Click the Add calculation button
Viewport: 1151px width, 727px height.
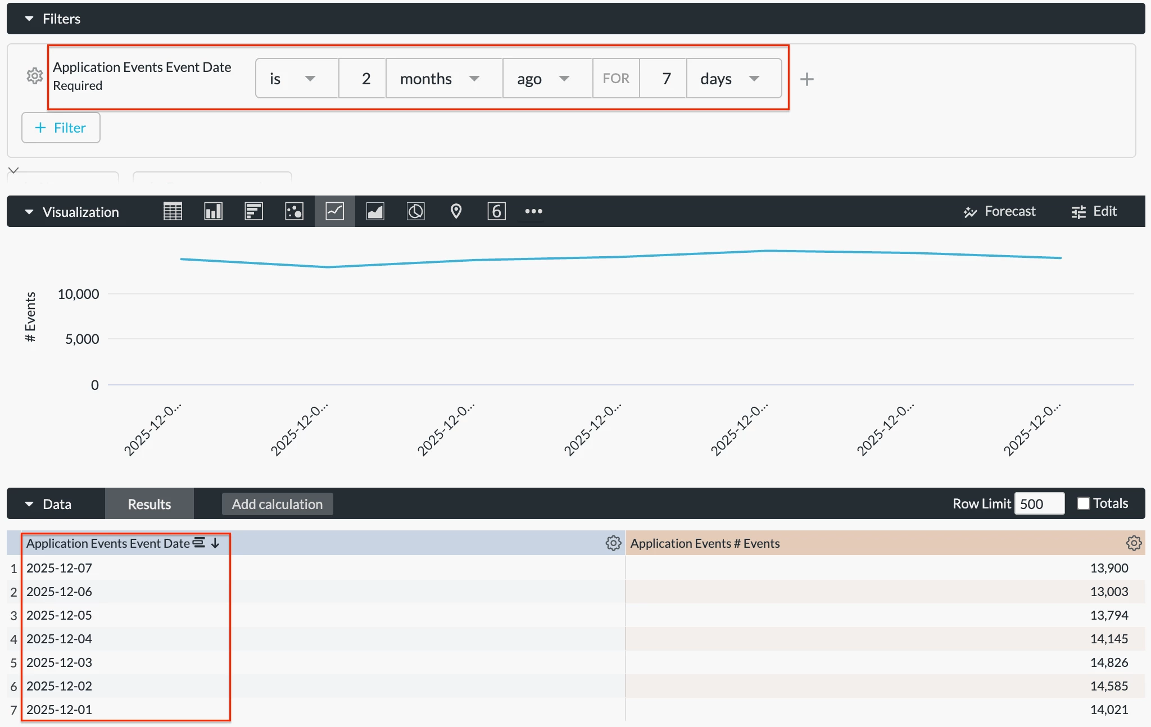[277, 504]
